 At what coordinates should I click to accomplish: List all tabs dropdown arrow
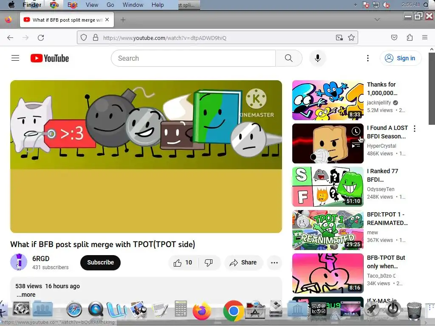click(377, 20)
